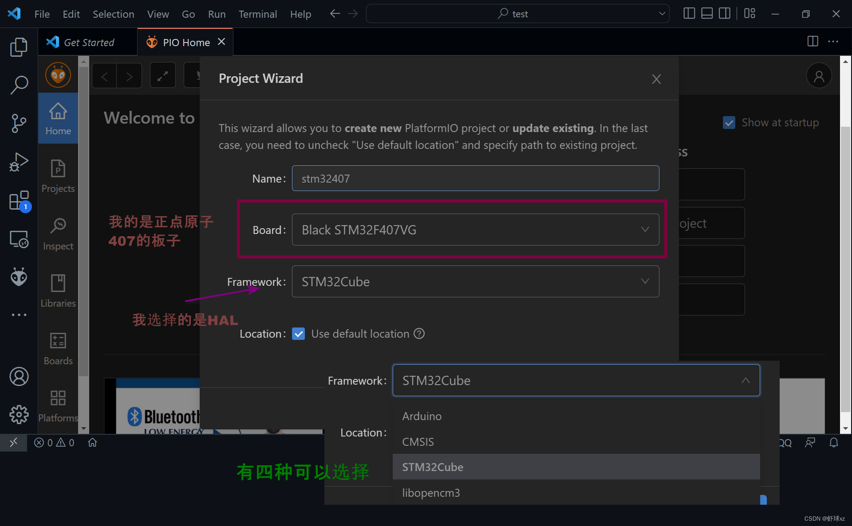The width and height of the screenshot is (852, 526).
Task: Click the PlatformIO logo in PIO Home
Action: point(58,75)
